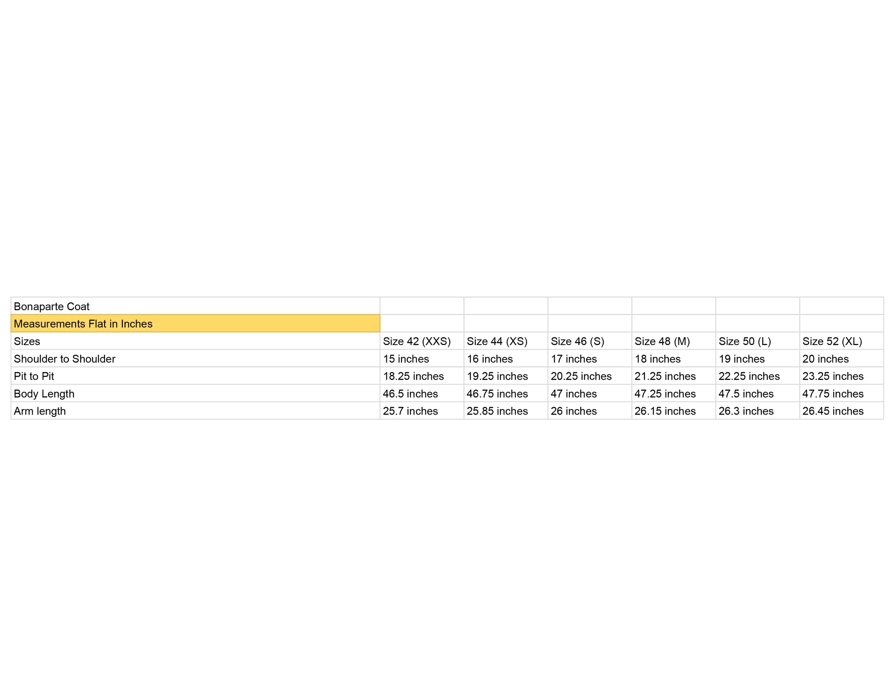Click the Body Length row label
Viewport: 892px width, 689px height.
pyautogui.click(x=44, y=394)
